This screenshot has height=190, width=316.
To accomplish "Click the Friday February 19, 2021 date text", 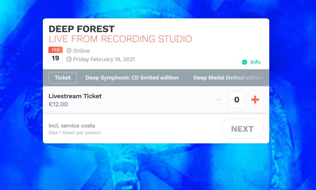I will pos(104,59).
